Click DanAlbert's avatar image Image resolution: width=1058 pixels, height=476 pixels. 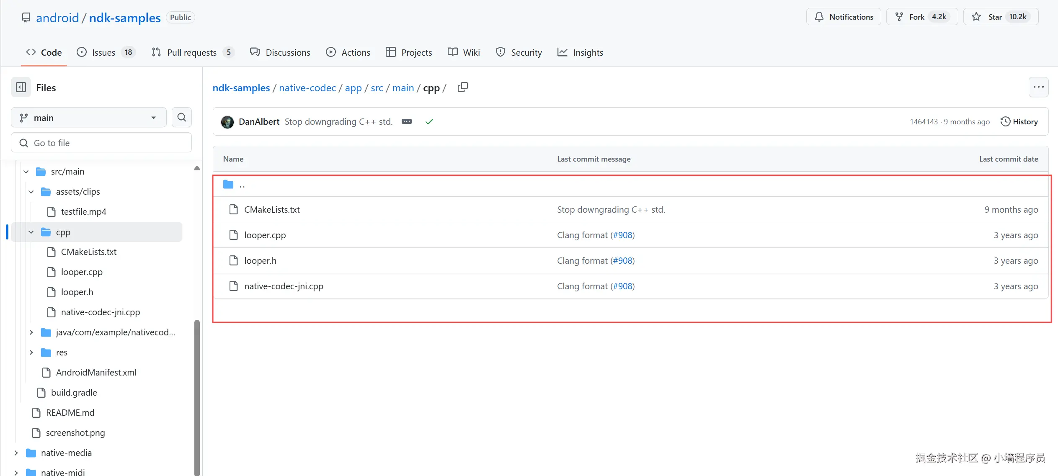227,122
